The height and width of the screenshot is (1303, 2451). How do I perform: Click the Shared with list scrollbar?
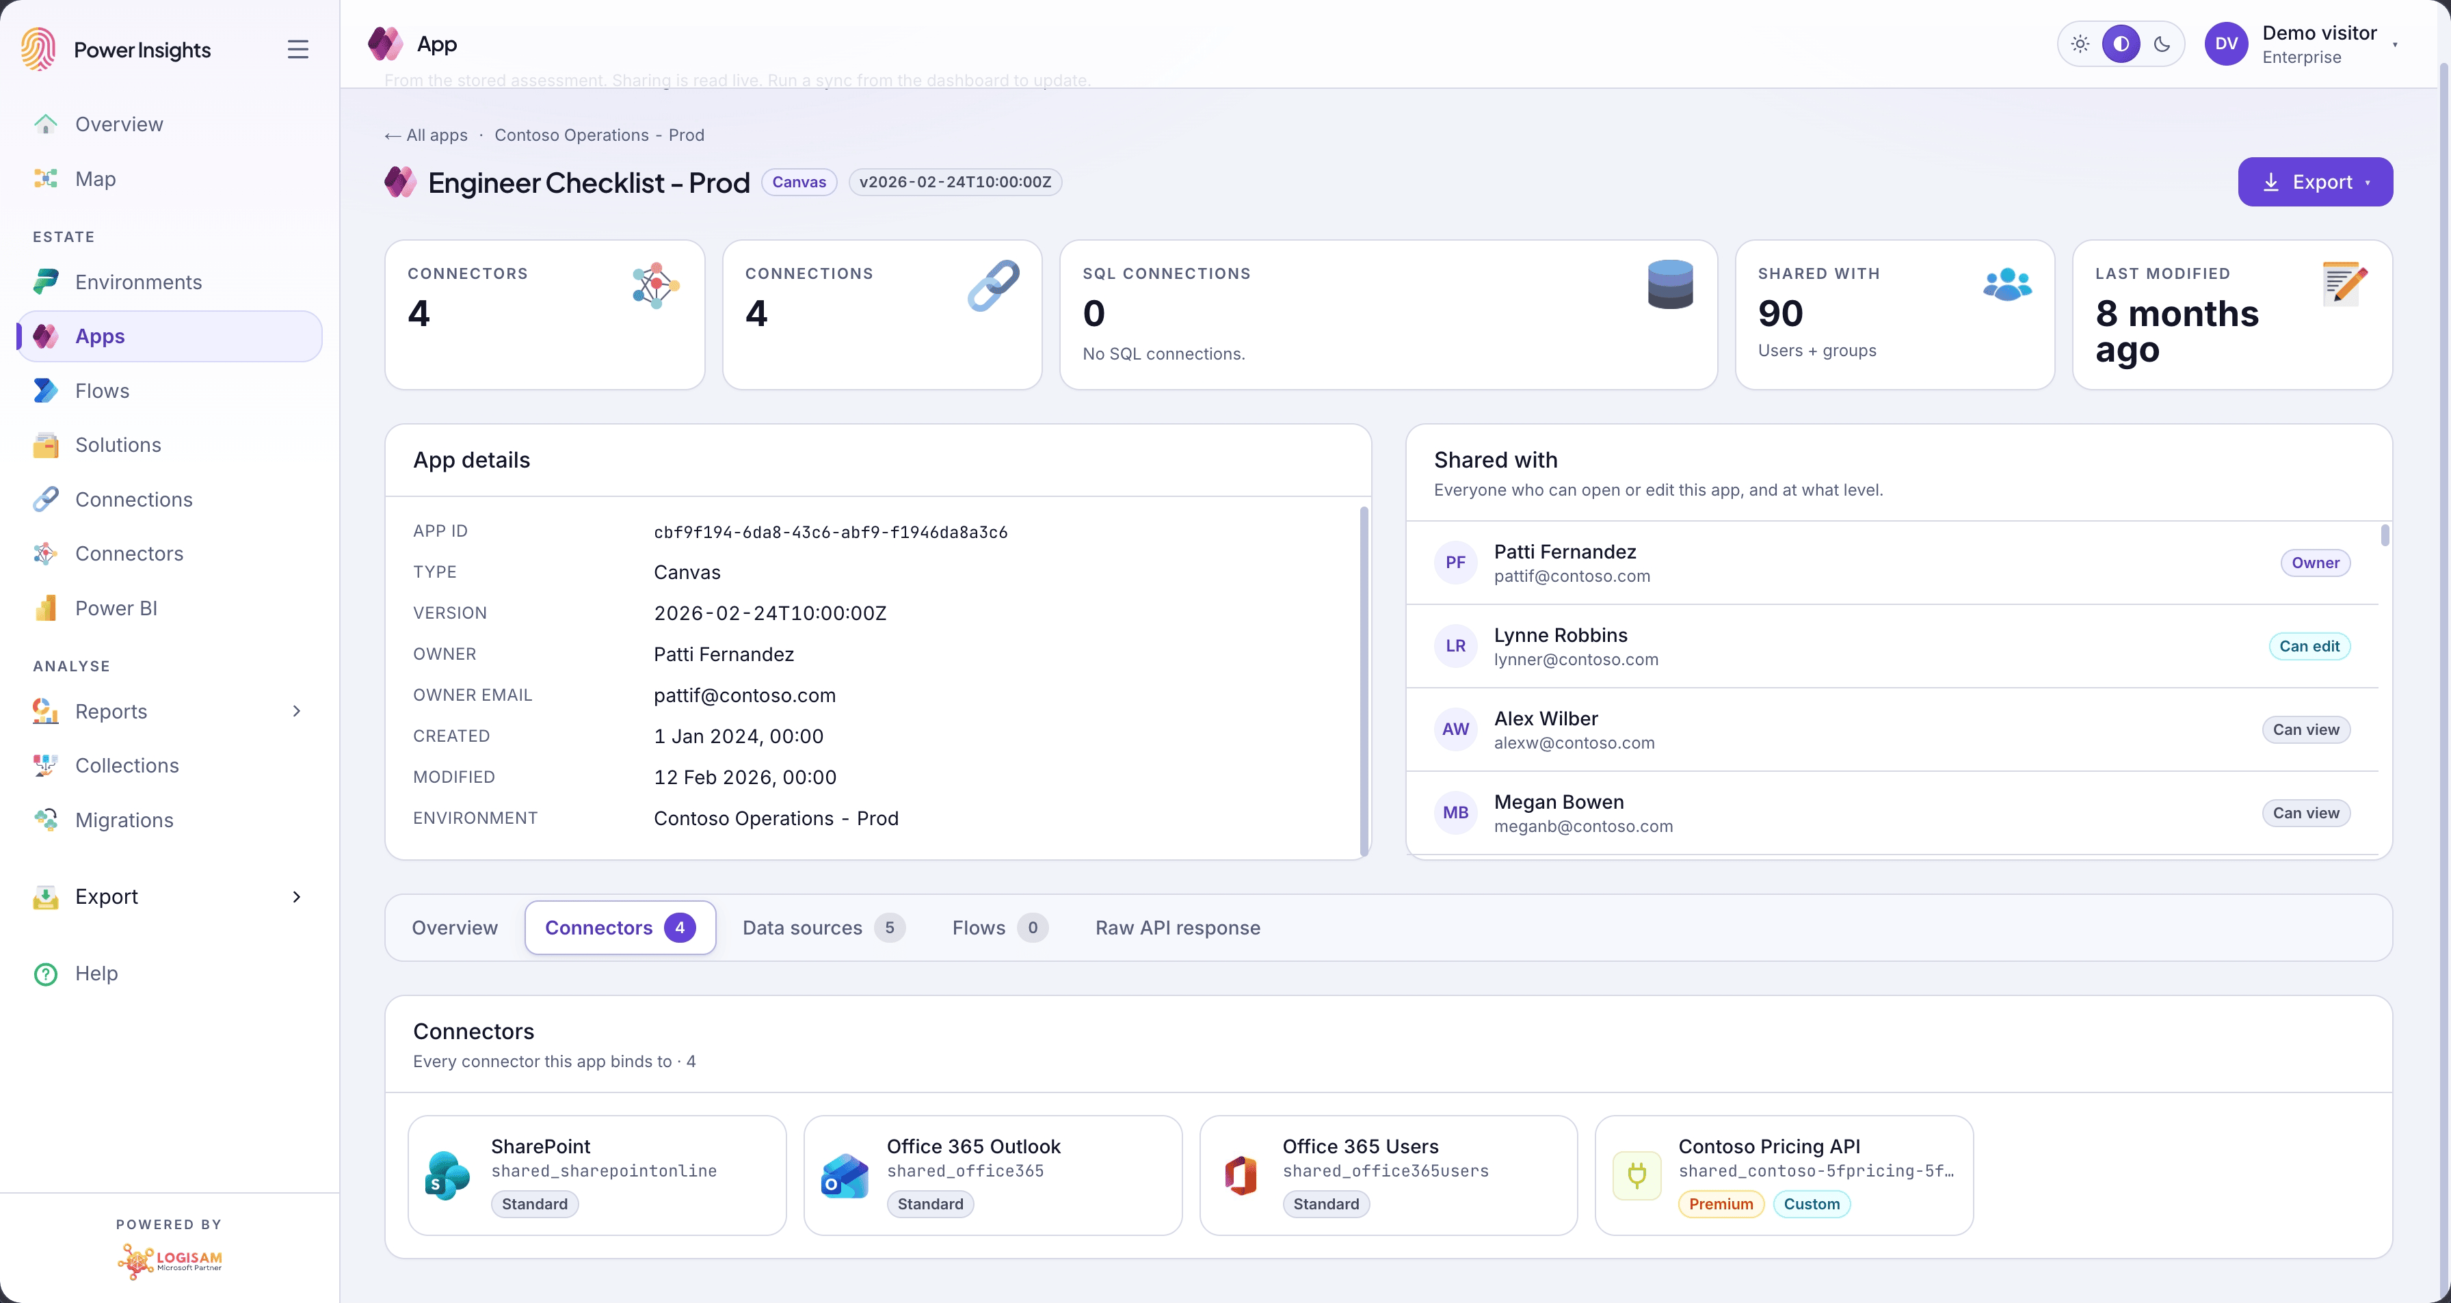(2385, 535)
